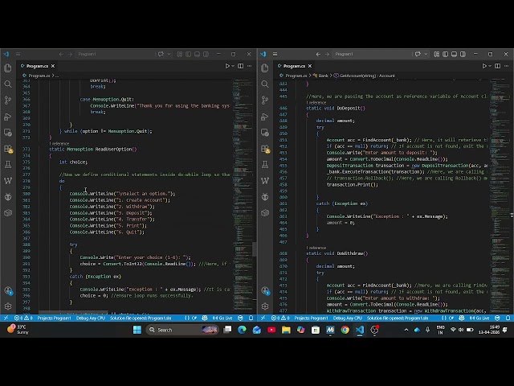Expand Run dropdown arrow in left editor
Viewport: 514px width, 386px height.
(x=233, y=66)
